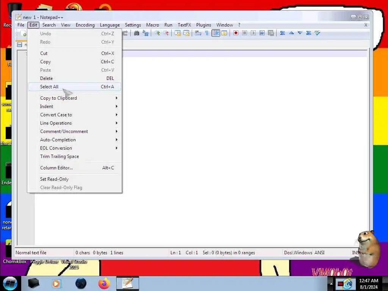Open Firefox from the taskbar
The image size is (388, 291).
pos(104,283)
